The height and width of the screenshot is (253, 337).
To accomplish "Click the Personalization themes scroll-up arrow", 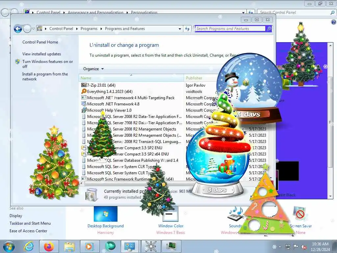I will coord(330,45).
